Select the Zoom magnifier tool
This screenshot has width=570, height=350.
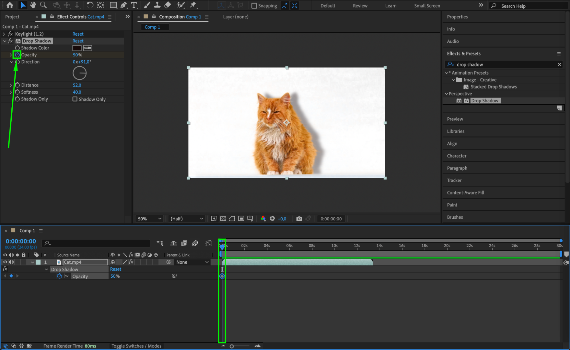pyautogui.click(x=43, y=5)
